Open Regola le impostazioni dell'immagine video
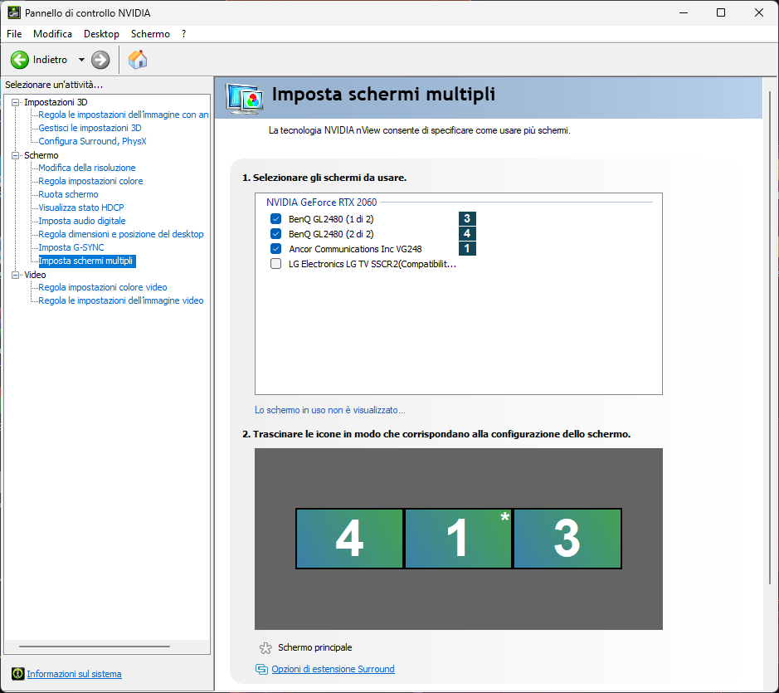Image resolution: width=779 pixels, height=693 pixels. [x=121, y=300]
